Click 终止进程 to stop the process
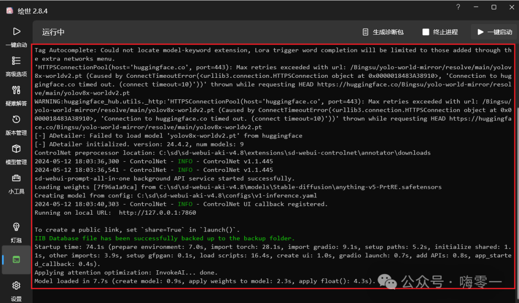 tap(440, 32)
